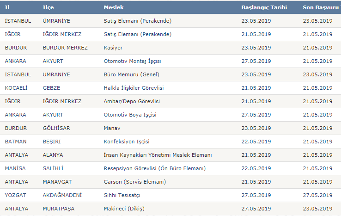Open the Ambar/Depo Görevlisi listing
Image resolution: width=341 pixels, height=216 pixels.
(x=132, y=101)
